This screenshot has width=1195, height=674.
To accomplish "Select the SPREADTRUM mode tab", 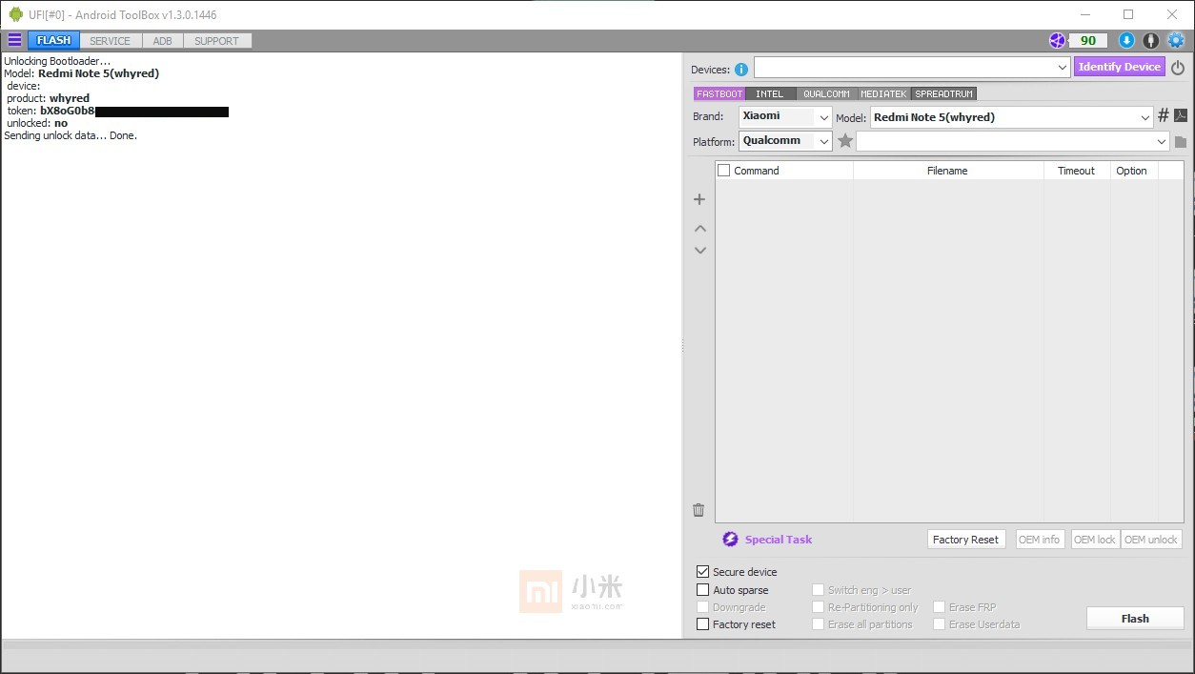I will coord(944,93).
